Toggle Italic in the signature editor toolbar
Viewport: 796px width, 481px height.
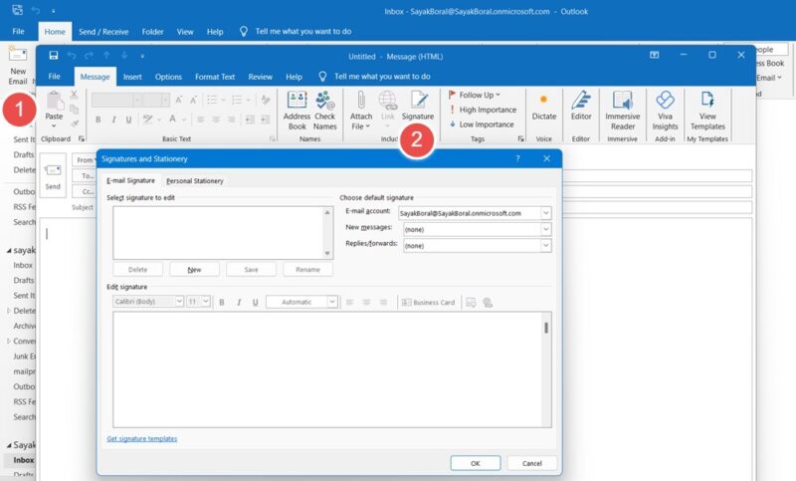239,302
